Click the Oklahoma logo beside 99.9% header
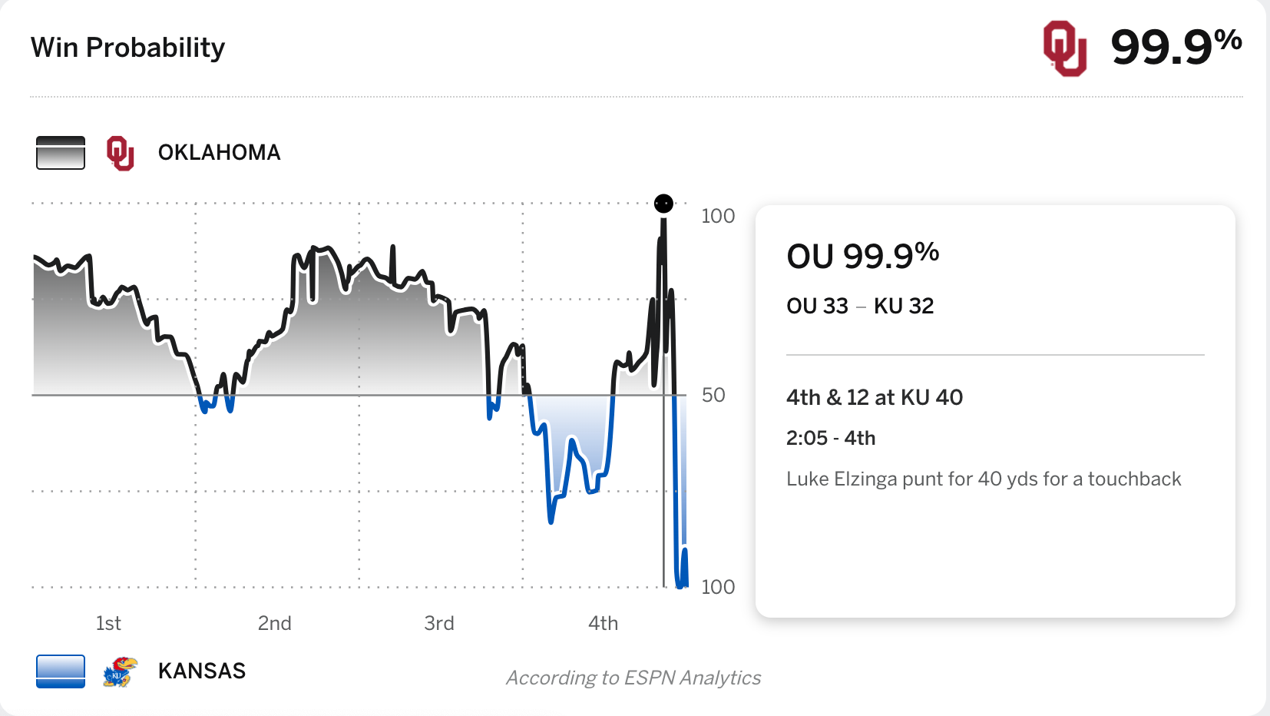The height and width of the screenshot is (716, 1270). pyautogui.click(x=1064, y=48)
